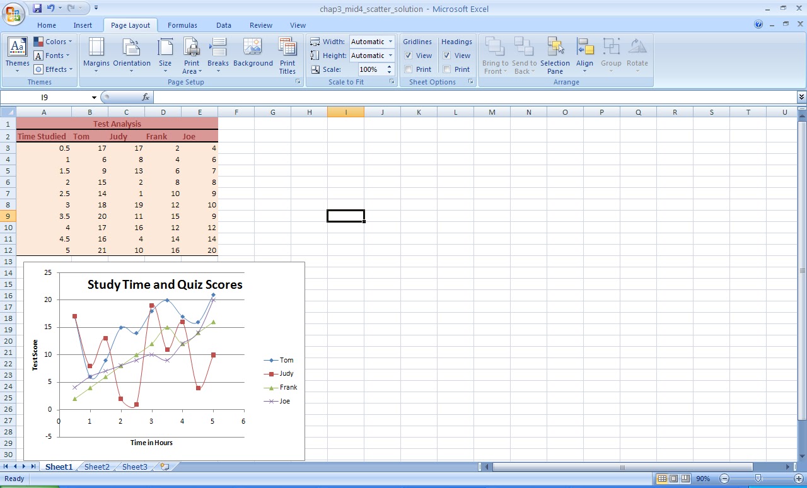
Task: Open the Margins options
Action: point(96,55)
